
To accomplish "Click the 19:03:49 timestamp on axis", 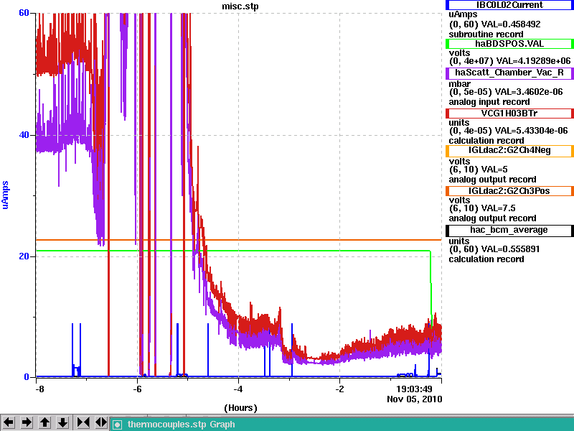I will [415, 389].
